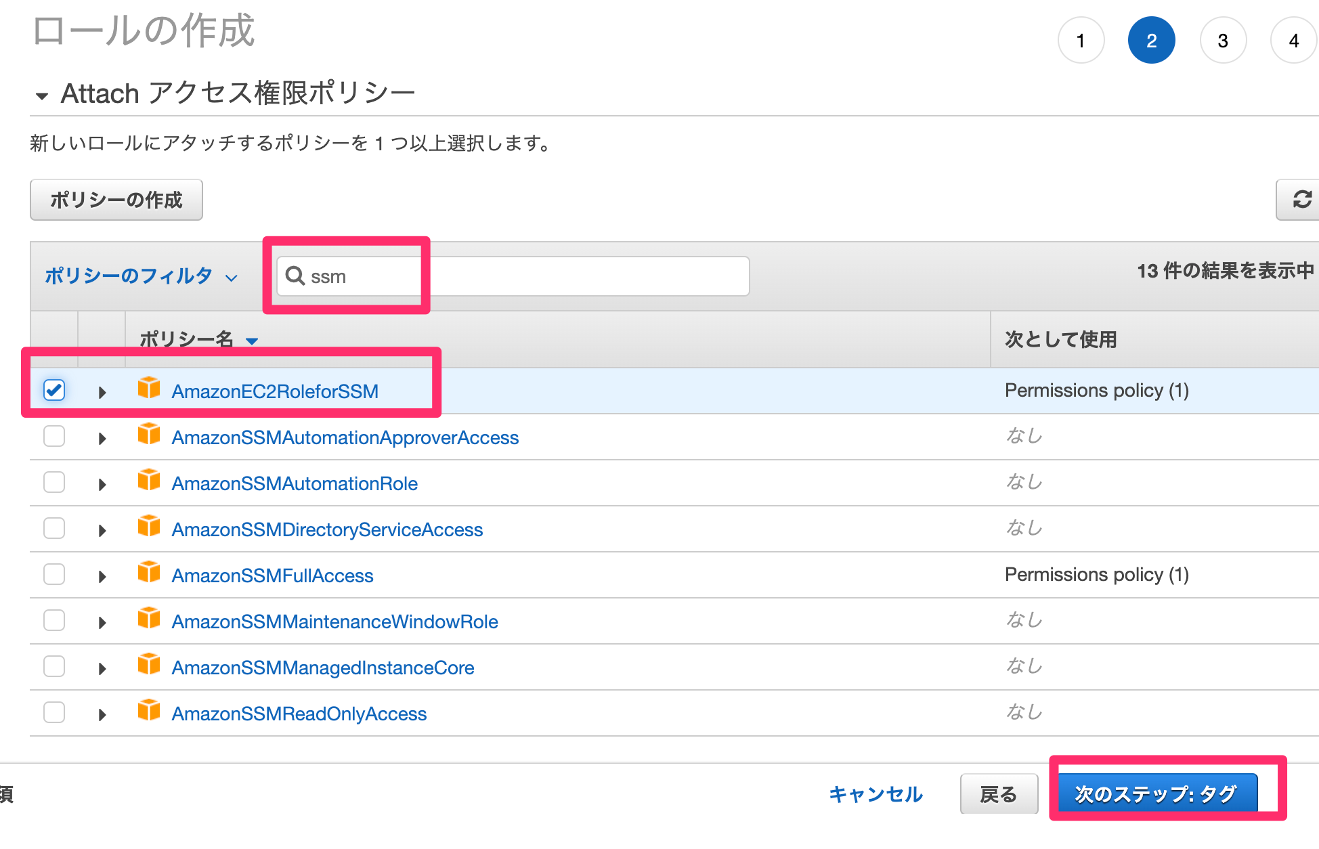The width and height of the screenshot is (1319, 849).
Task: Open the AmazonSSMFullAccess policy link
Action: pyautogui.click(x=272, y=575)
